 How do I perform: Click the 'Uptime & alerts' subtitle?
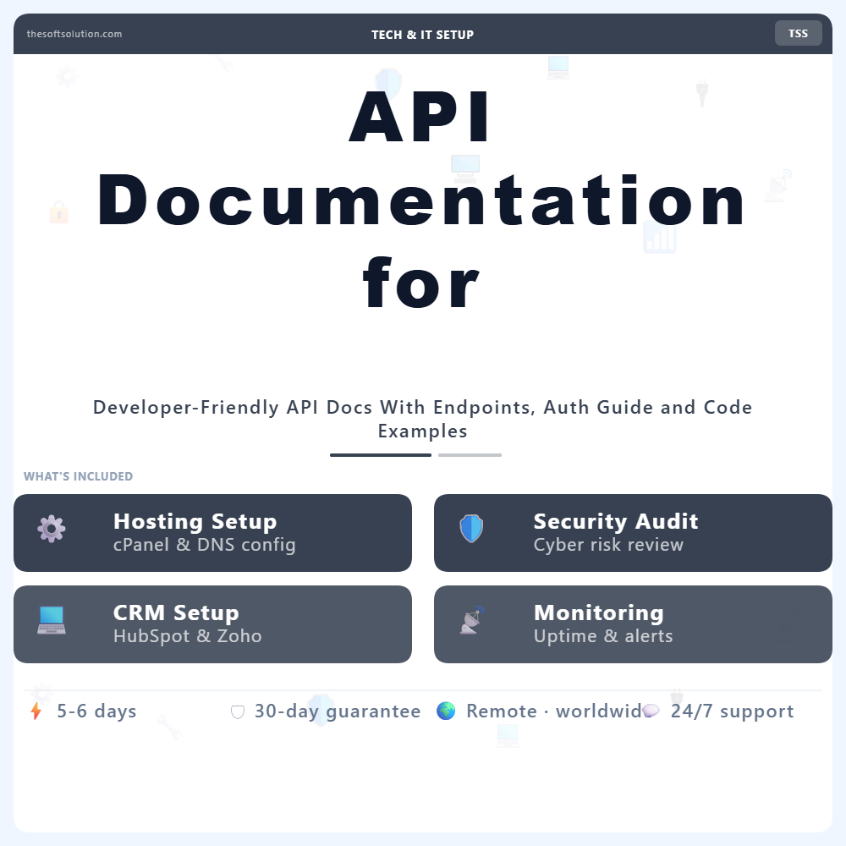(603, 636)
